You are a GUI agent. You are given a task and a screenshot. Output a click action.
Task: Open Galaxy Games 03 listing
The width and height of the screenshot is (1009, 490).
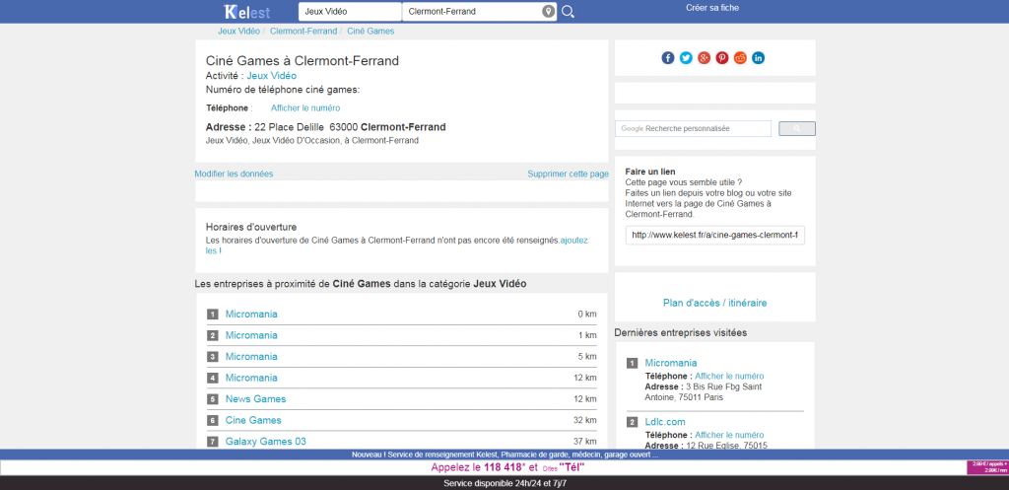tap(266, 442)
